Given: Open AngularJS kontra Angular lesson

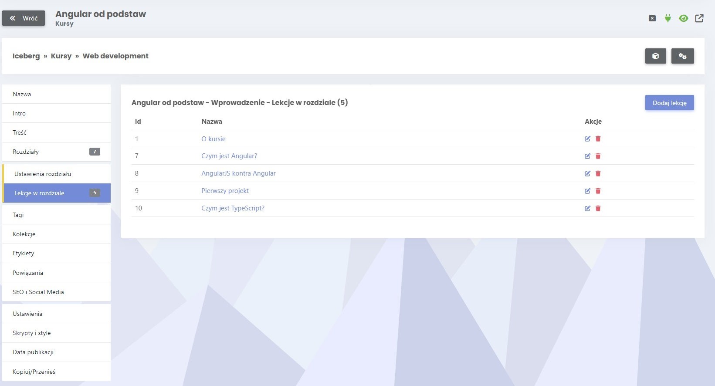Looking at the screenshot, I should tap(238, 173).
